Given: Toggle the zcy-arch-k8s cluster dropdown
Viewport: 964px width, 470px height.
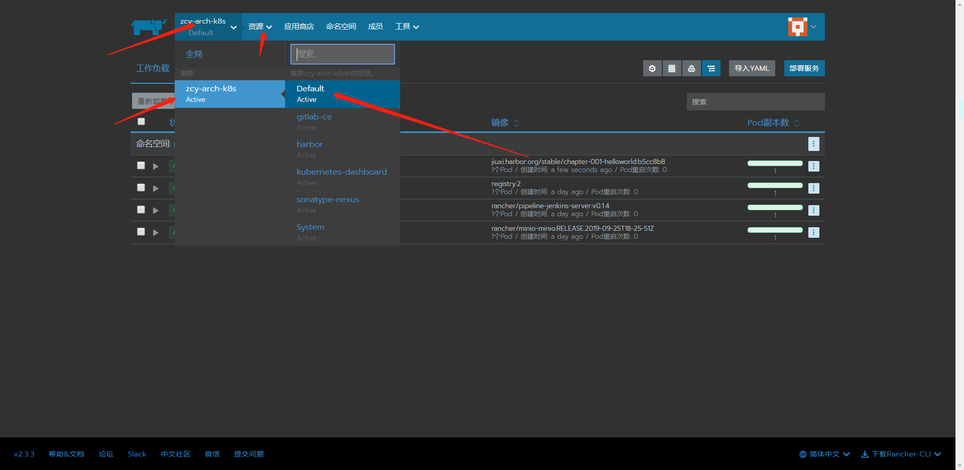Looking at the screenshot, I should point(208,27).
